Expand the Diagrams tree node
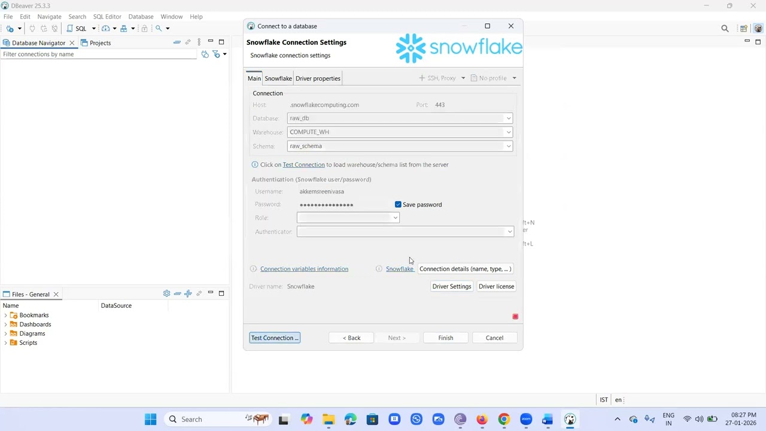Screen dimensions: 766x431 (5, 333)
